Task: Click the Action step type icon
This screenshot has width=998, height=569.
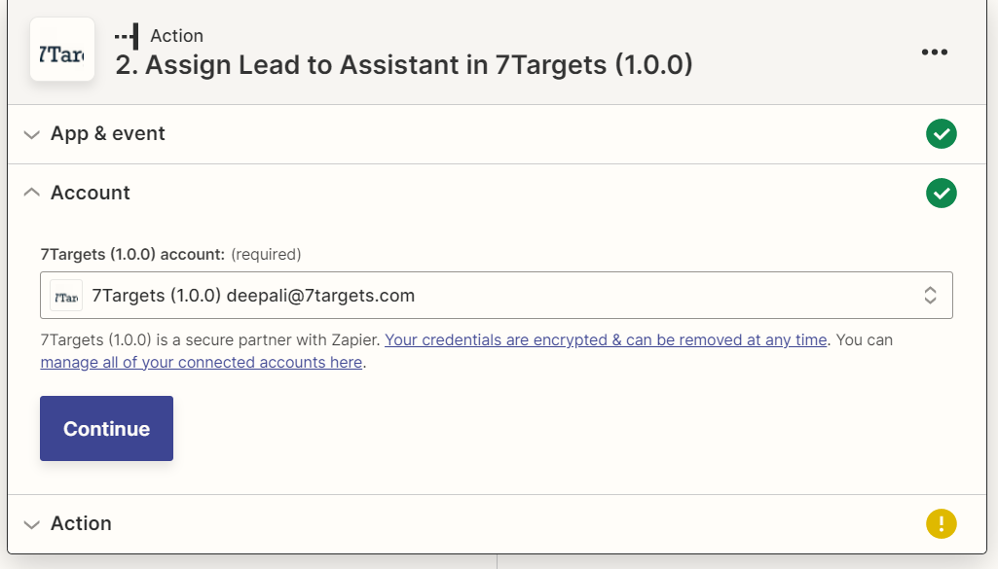Action: point(127,36)
